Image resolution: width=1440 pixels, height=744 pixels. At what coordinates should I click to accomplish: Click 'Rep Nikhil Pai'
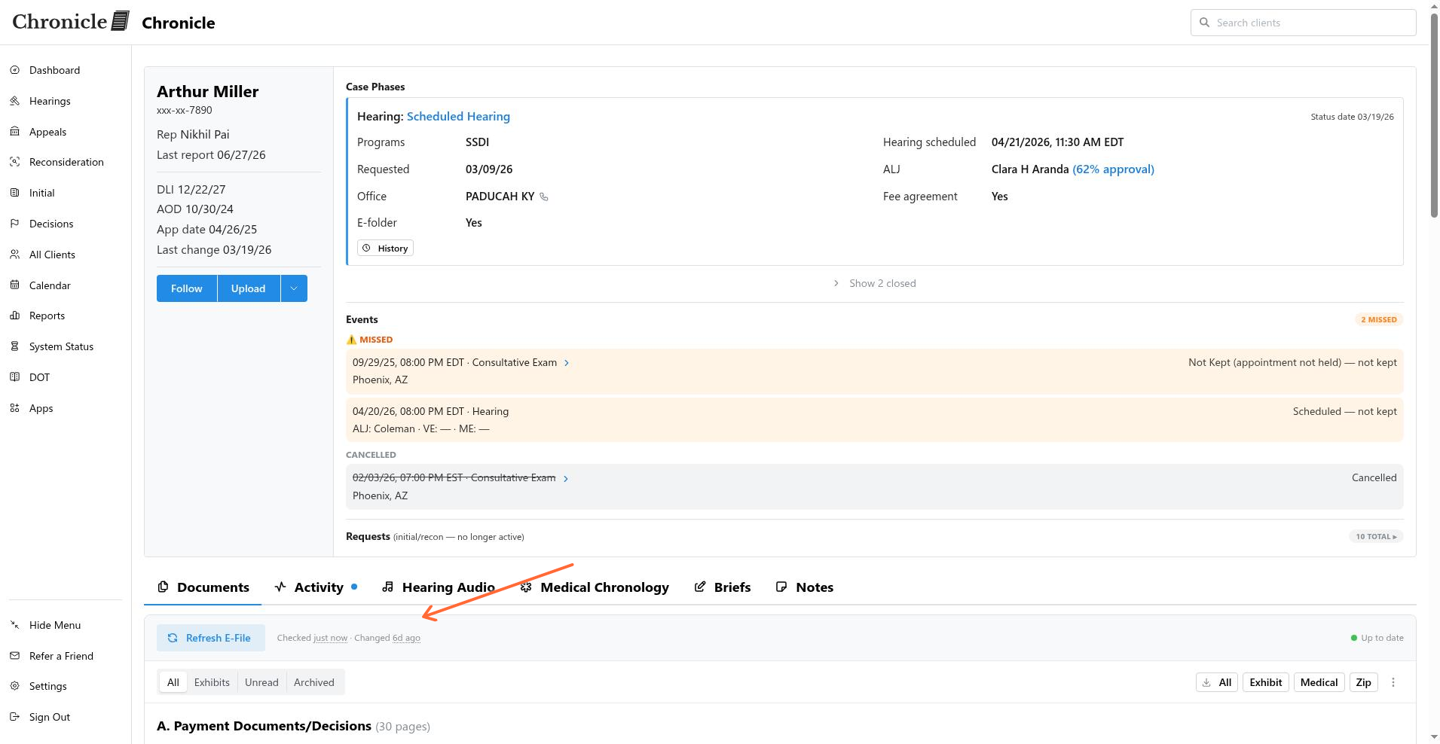tap(193, 135)
